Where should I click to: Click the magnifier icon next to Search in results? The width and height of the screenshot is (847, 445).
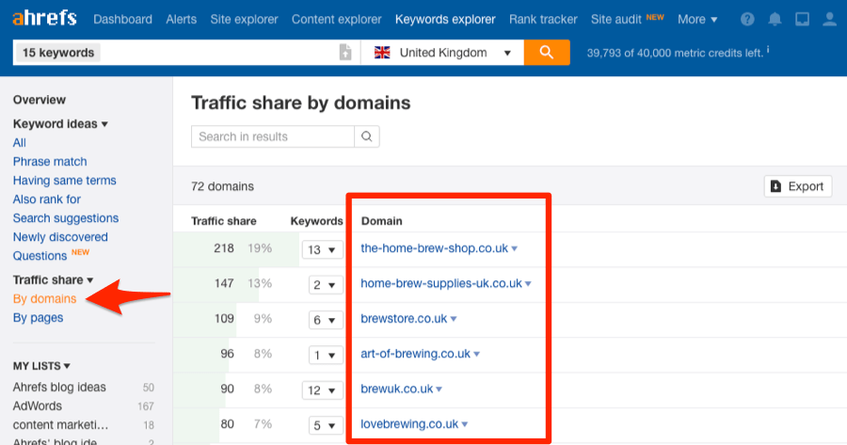pos(367,136)
